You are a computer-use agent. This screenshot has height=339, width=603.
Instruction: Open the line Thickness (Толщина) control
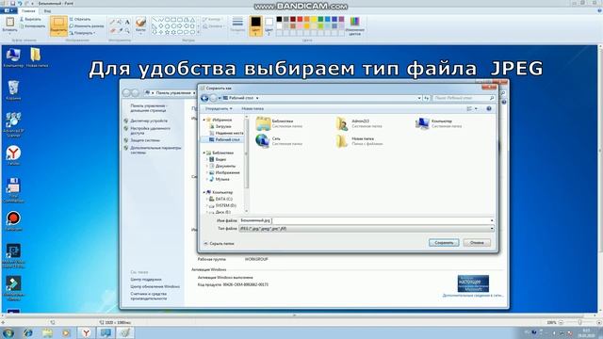[x=237, y=24]
